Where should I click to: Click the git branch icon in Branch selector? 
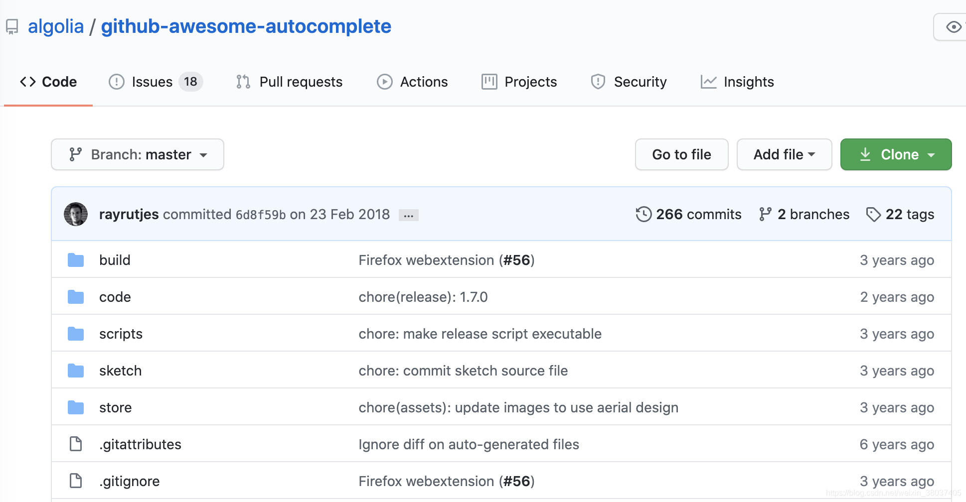pyautogui.click(x=75, y=154)
